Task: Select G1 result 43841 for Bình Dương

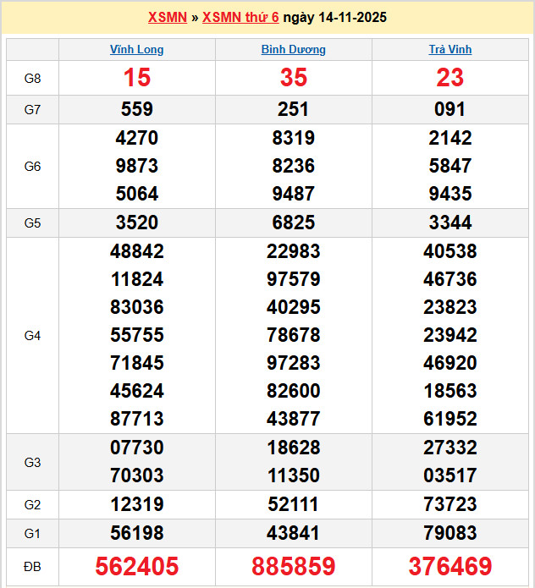Action: click(294, 534)
